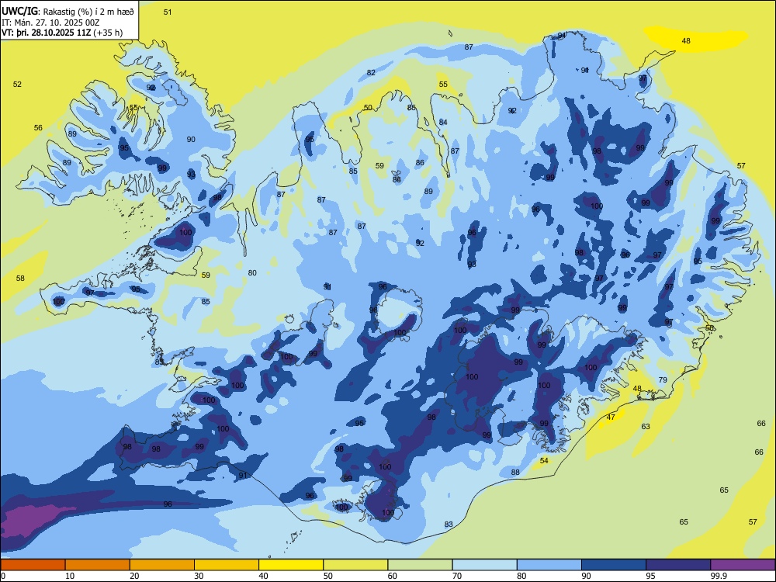Click the legend label '60'
Image resolution: width=776 pixels, height=582 pixels.
click(x=393, y=576)
